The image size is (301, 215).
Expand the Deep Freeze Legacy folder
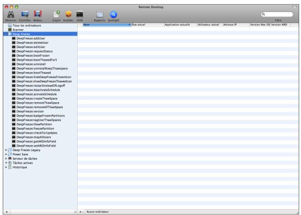(x=6, y=150)
